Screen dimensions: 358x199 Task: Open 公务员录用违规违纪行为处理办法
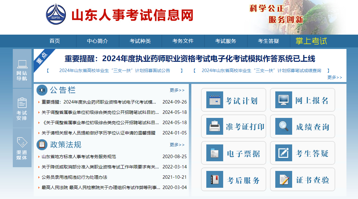click(x=74, y=177)
